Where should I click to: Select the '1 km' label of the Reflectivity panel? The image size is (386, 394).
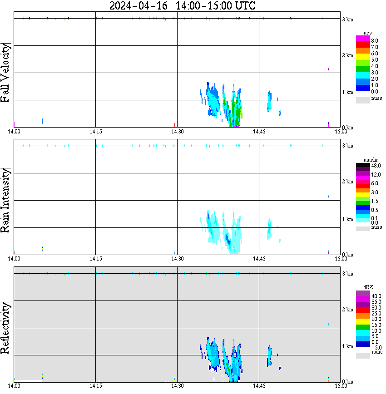point(347,346)
